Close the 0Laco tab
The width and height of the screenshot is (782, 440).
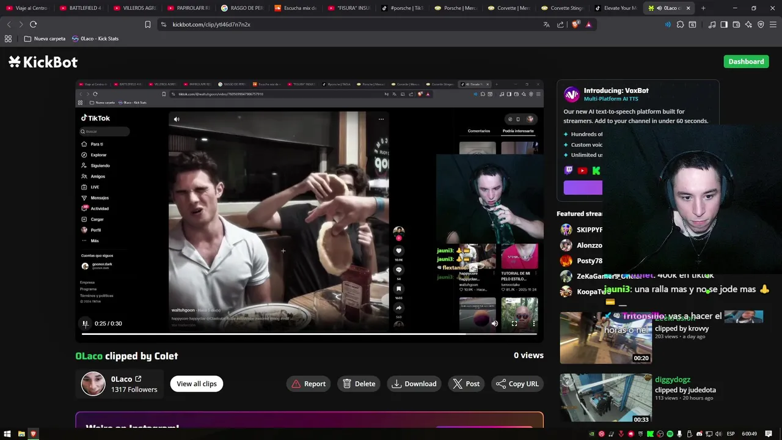coord(689,8)
